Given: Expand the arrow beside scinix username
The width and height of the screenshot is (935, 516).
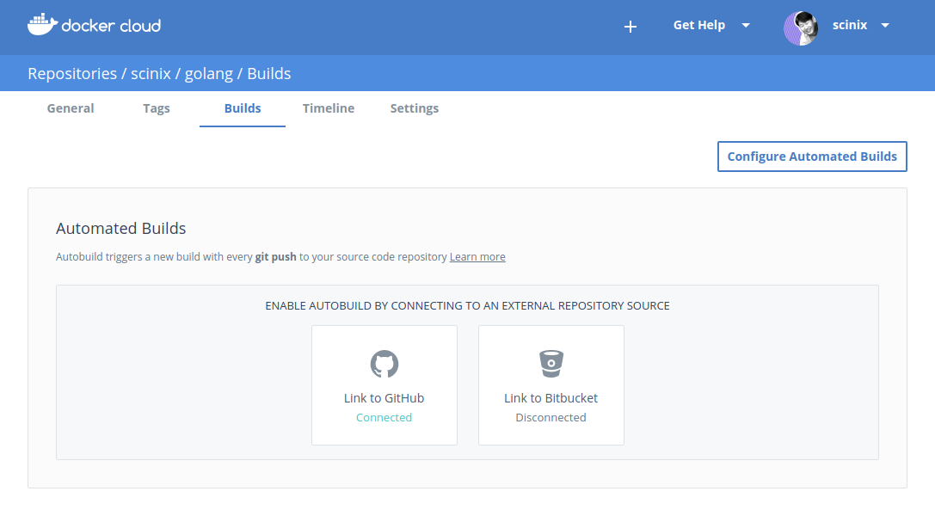Looking at the screenshot, I should (885, 25).
